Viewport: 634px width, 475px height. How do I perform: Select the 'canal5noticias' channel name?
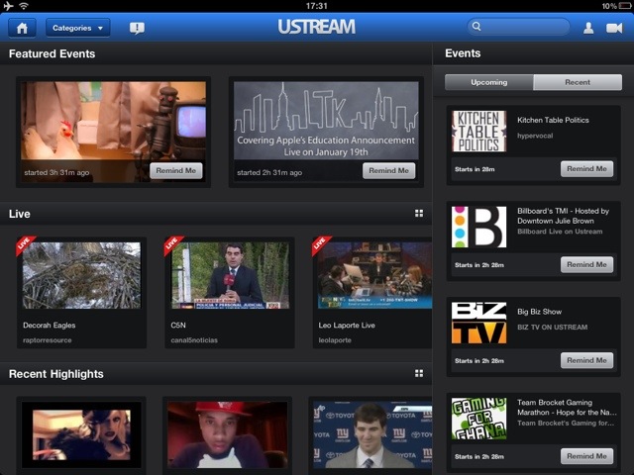pos(194,340)
